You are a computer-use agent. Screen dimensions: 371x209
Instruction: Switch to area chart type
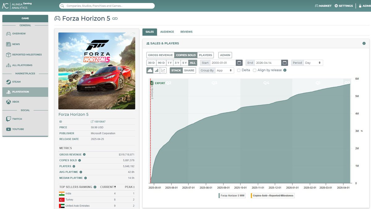click(150, 70)
